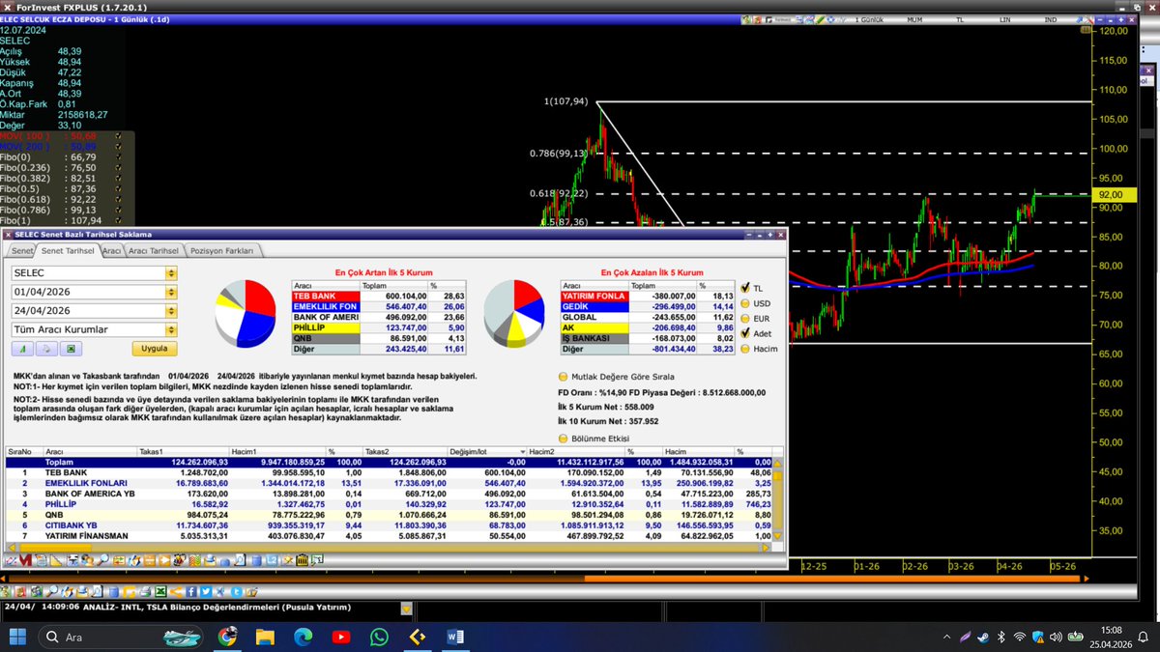
Task: Switch to the Senet Tarihsel tab
Action: (x=68, y=250)
